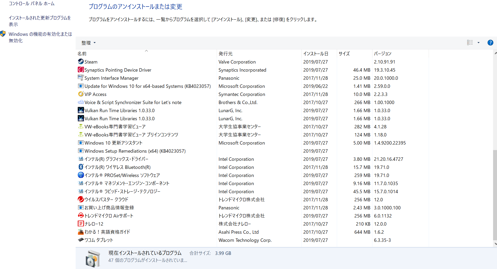Sort the list by 名前 column header
The image size is (497, 269).
(x=82, y=54)
